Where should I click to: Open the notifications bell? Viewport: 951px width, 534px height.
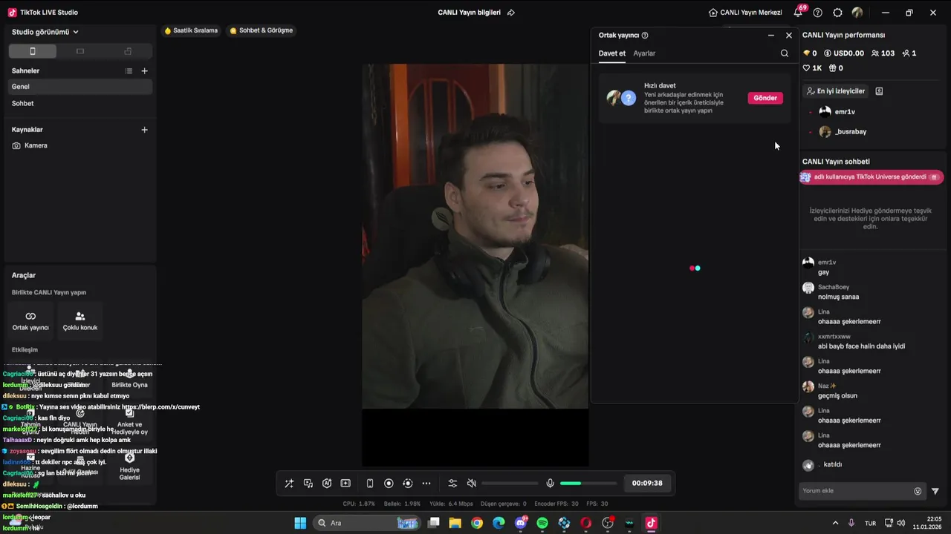point(799,13)
